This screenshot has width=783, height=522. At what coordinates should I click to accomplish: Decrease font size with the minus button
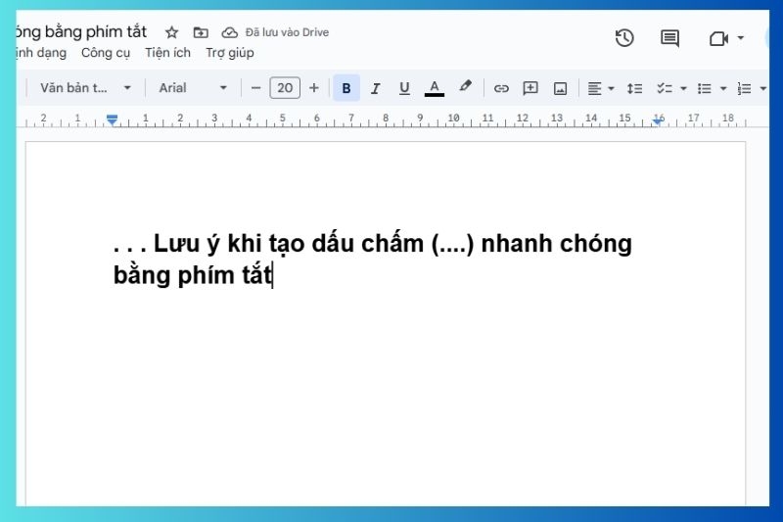[255, 88]
